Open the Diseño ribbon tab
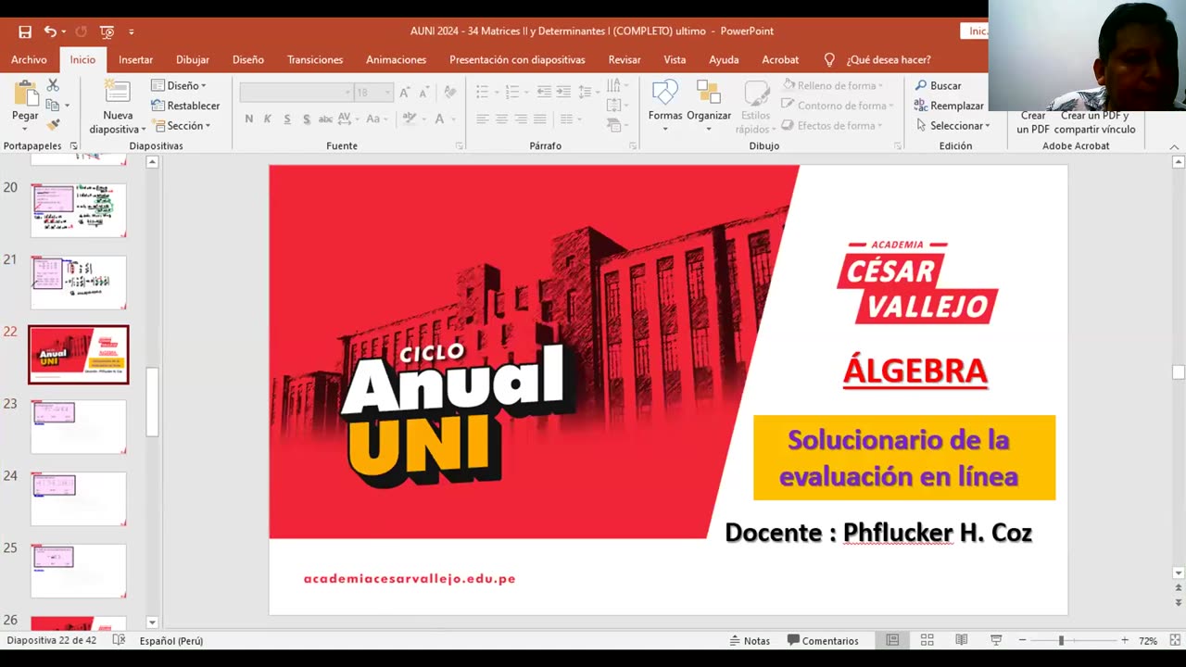This screenshot has width=1186, height=667. click(x=247, y=59)
